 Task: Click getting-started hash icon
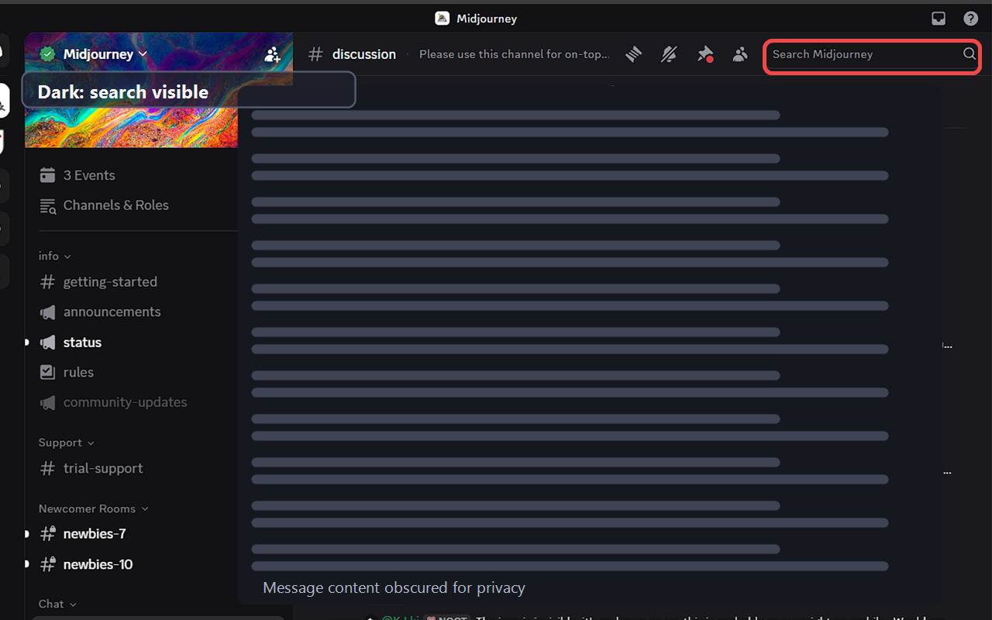click(x=47, y=282)
